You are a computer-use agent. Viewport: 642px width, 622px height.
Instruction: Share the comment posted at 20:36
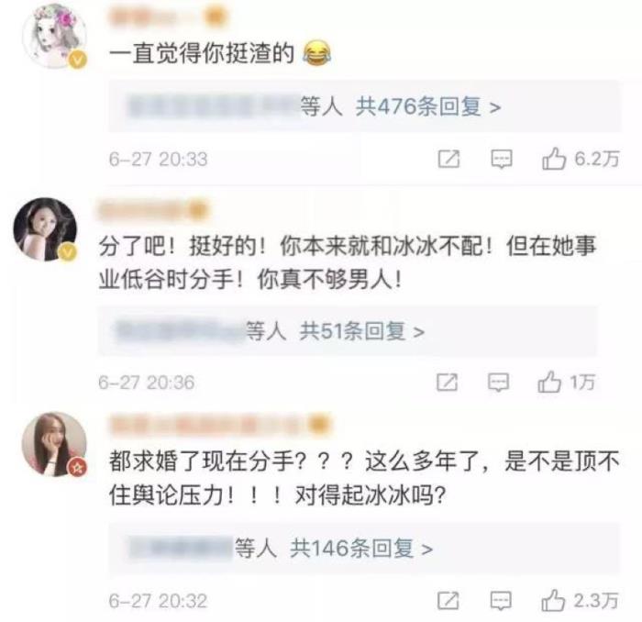tap(448, 383)
